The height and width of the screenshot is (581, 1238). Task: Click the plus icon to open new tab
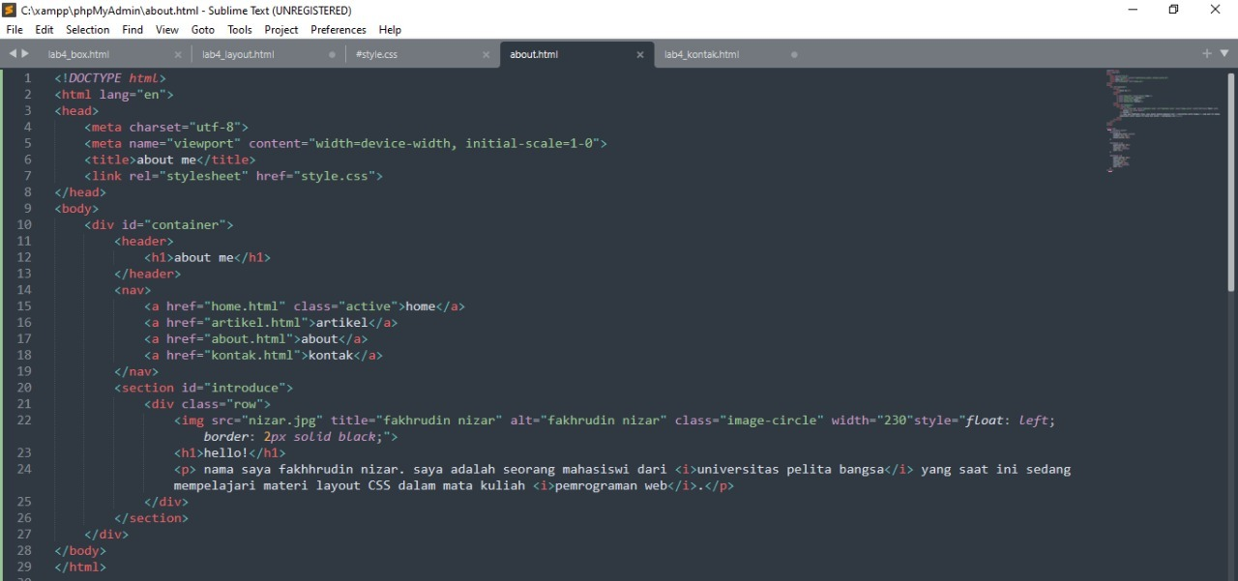pos(1206,54)
